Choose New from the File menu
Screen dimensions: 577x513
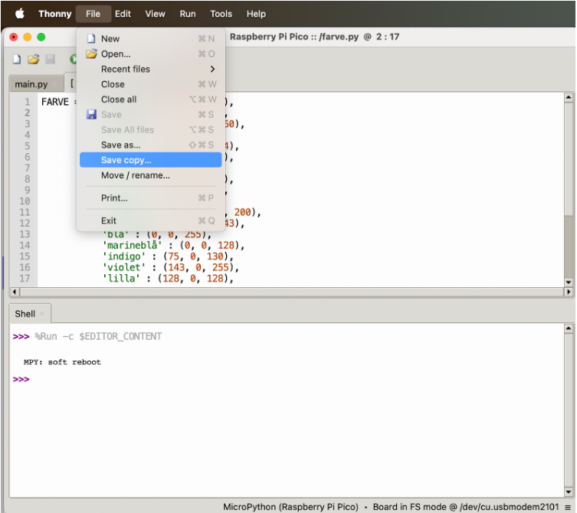click(150, 38)
